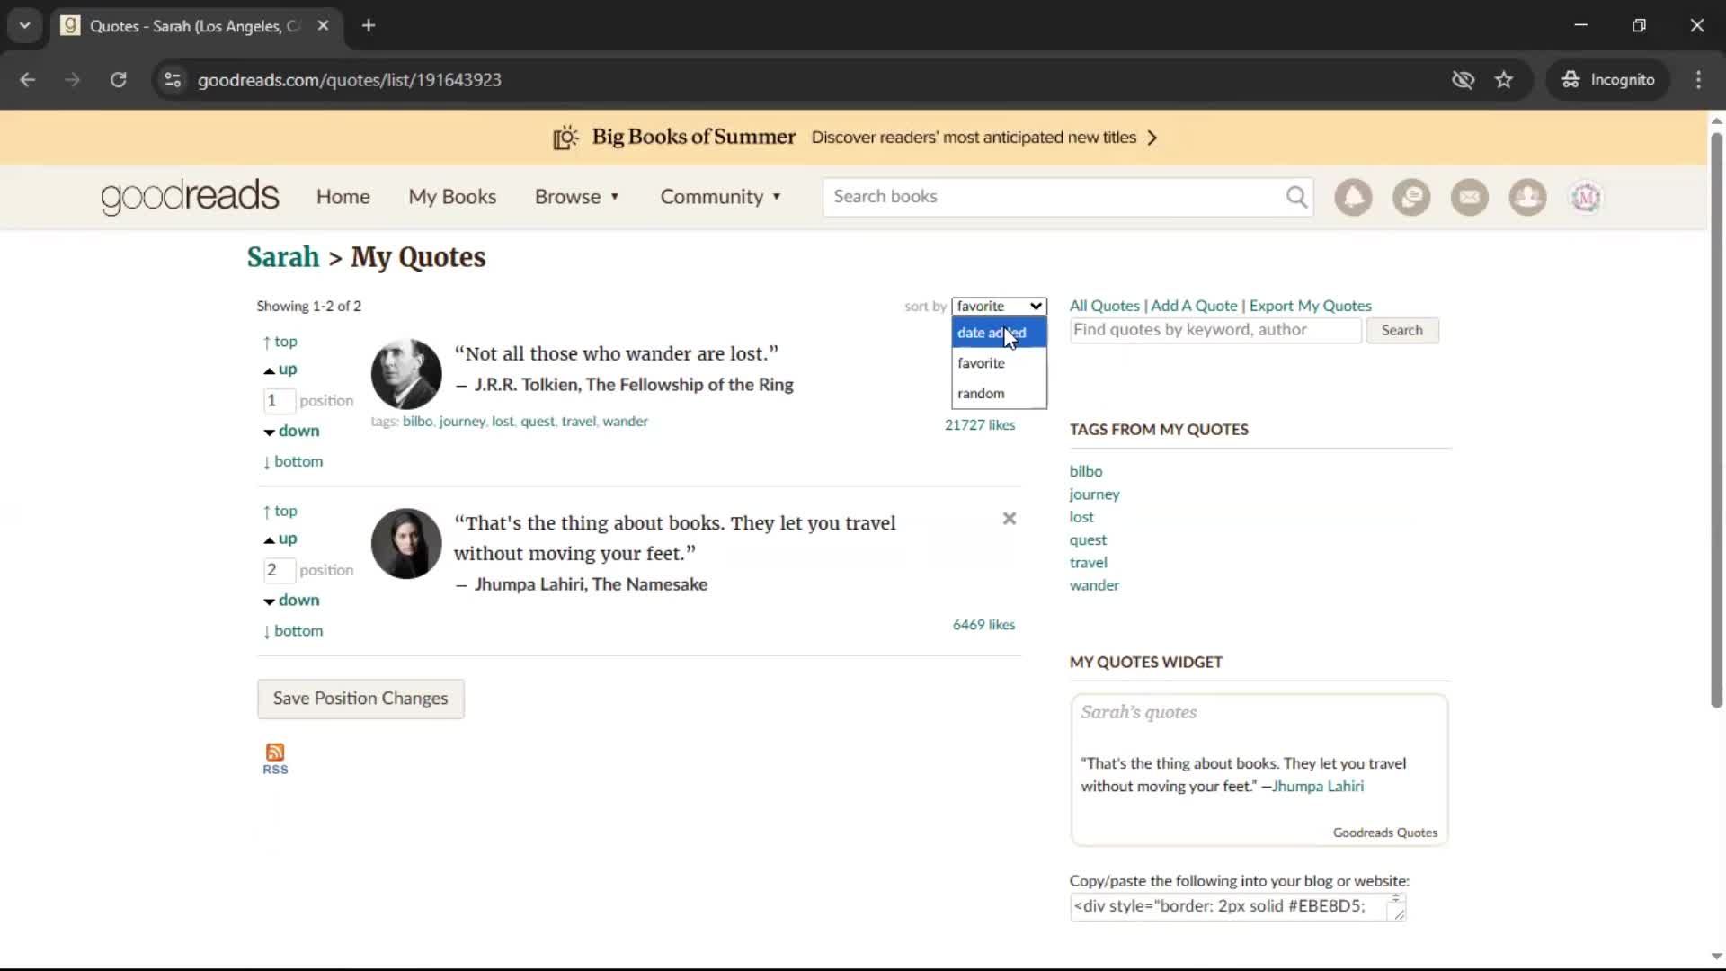The image size is (1726, 971).
Task: Click the Save Position Changes button
Action: [x=360, y=699]
